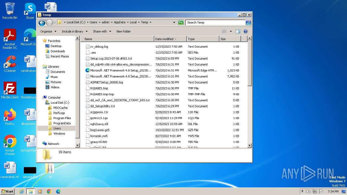Screen dimensions: 347x195
Task: Open Acrobat Reader DC shortcut
Action: (x=10, y=39)
